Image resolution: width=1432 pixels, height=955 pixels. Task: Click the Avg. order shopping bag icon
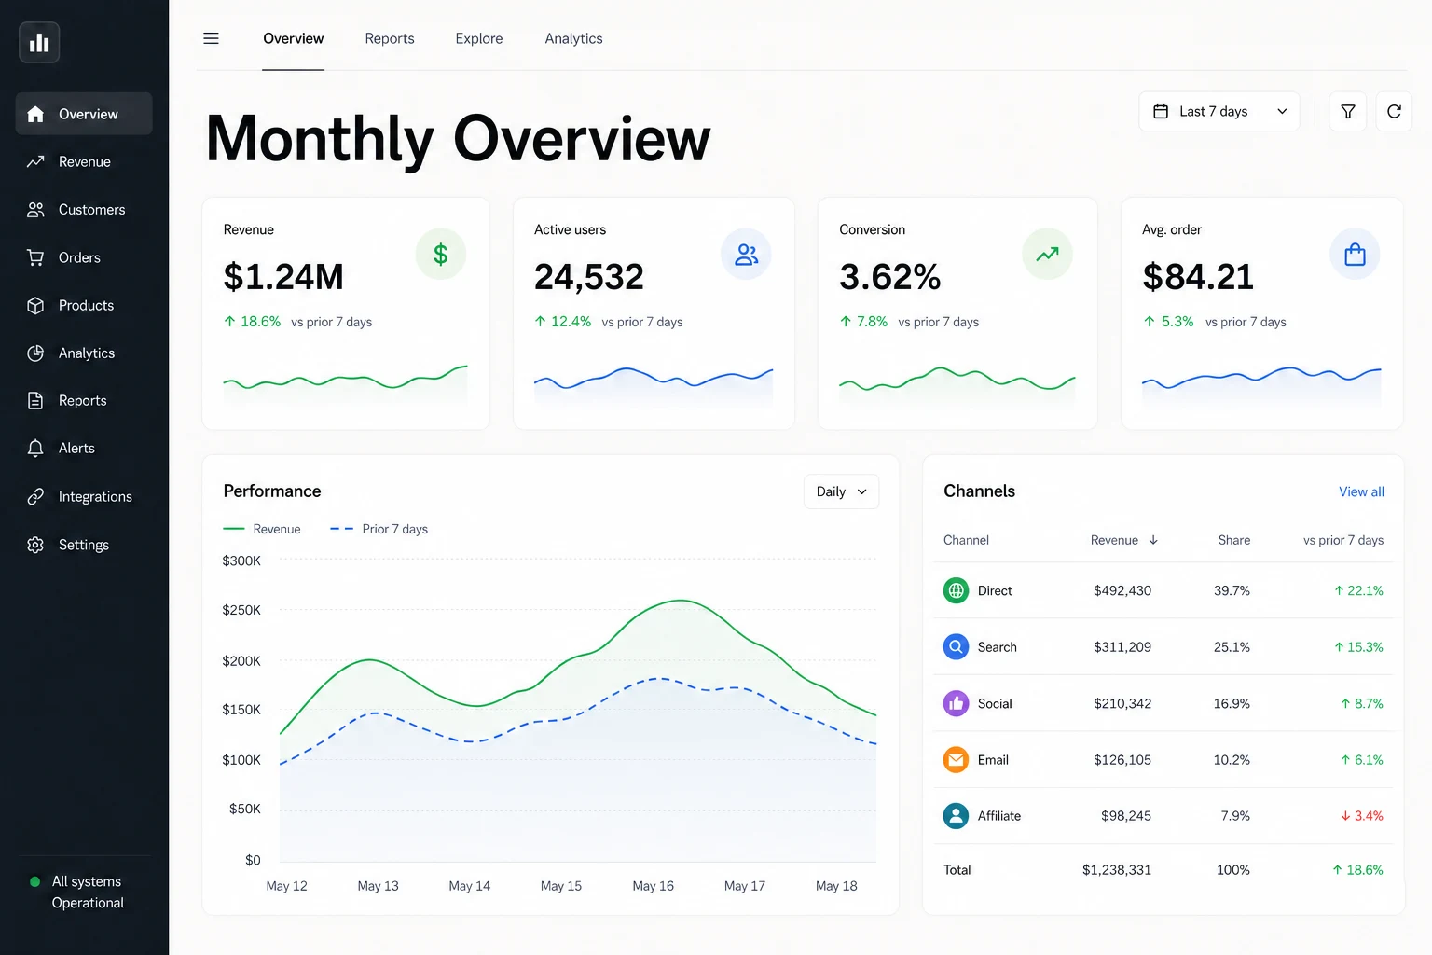click(1355, 254)
